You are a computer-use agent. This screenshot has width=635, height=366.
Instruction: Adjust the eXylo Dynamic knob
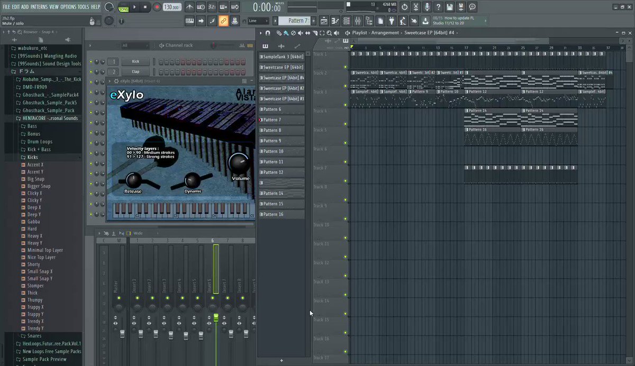tap(193, 180)
